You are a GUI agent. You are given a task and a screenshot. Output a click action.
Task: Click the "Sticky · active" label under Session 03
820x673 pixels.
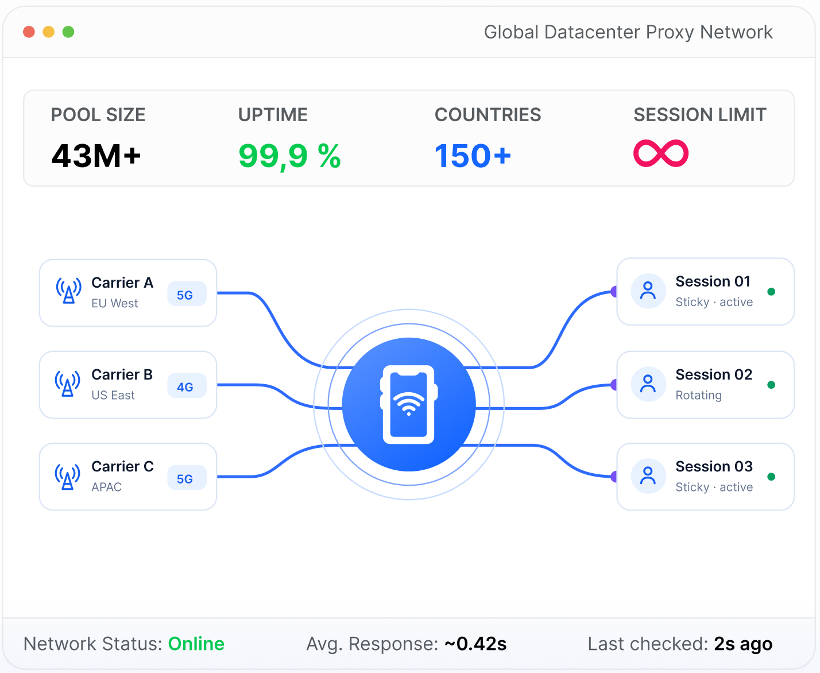tap(714, 487)
